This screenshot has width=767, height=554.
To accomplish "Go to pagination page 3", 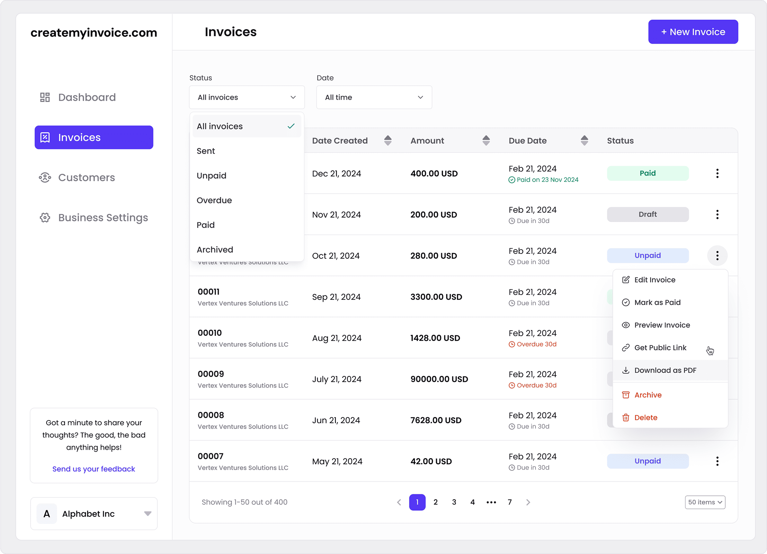I will click(454, 502).
